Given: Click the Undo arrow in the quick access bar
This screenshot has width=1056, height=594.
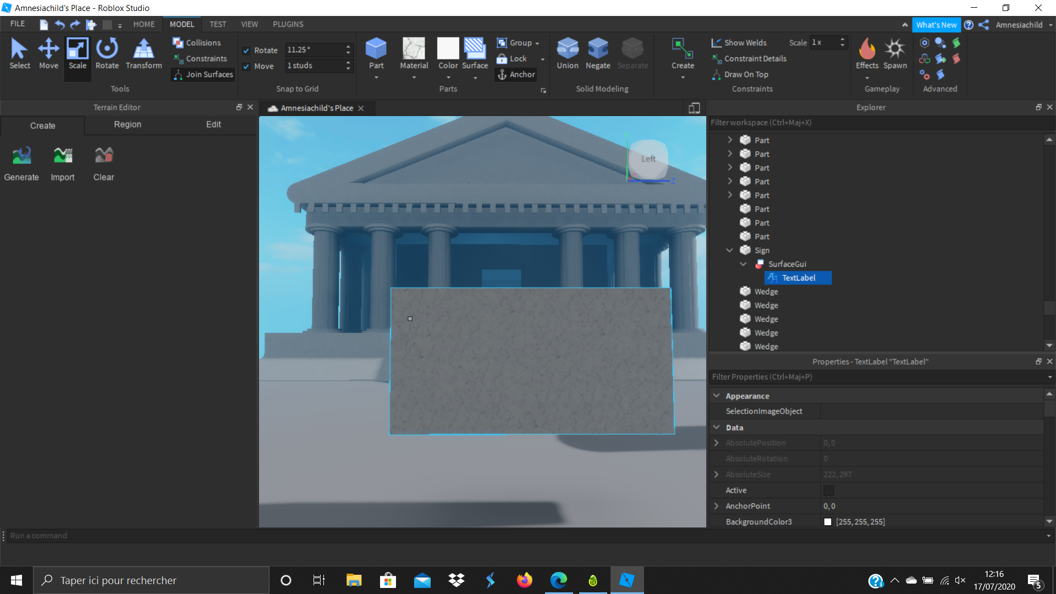Looking at the screenshot, I should pyautogui.click(x=59, y=25).
